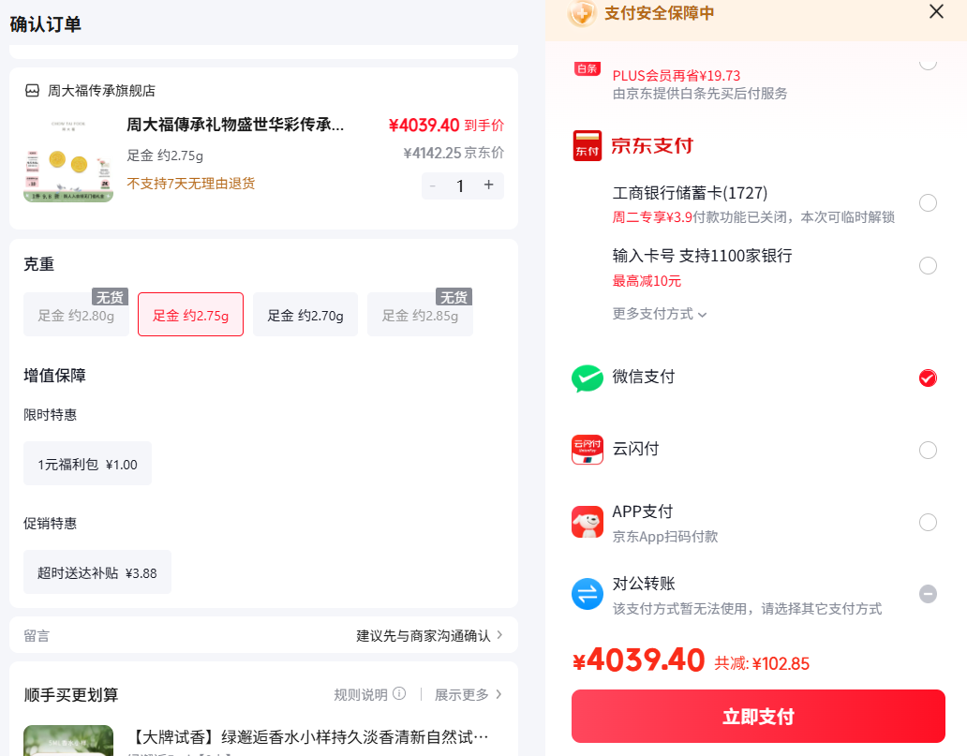Add the 1元福利包 ¥1.00 option

pyautogui.click(x=87, y=464)
